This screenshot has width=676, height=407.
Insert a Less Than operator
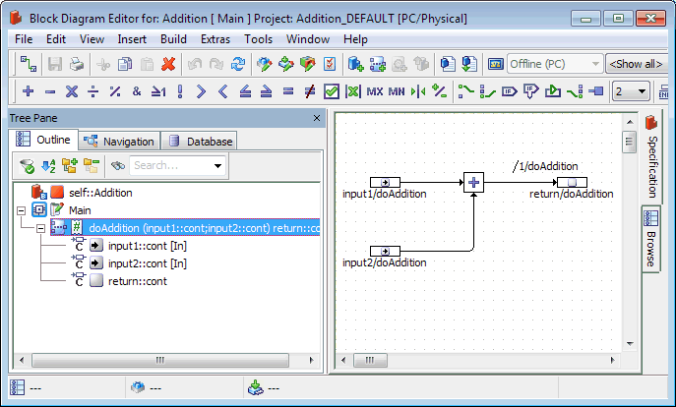pyautogui.click(x=223, y=91)
